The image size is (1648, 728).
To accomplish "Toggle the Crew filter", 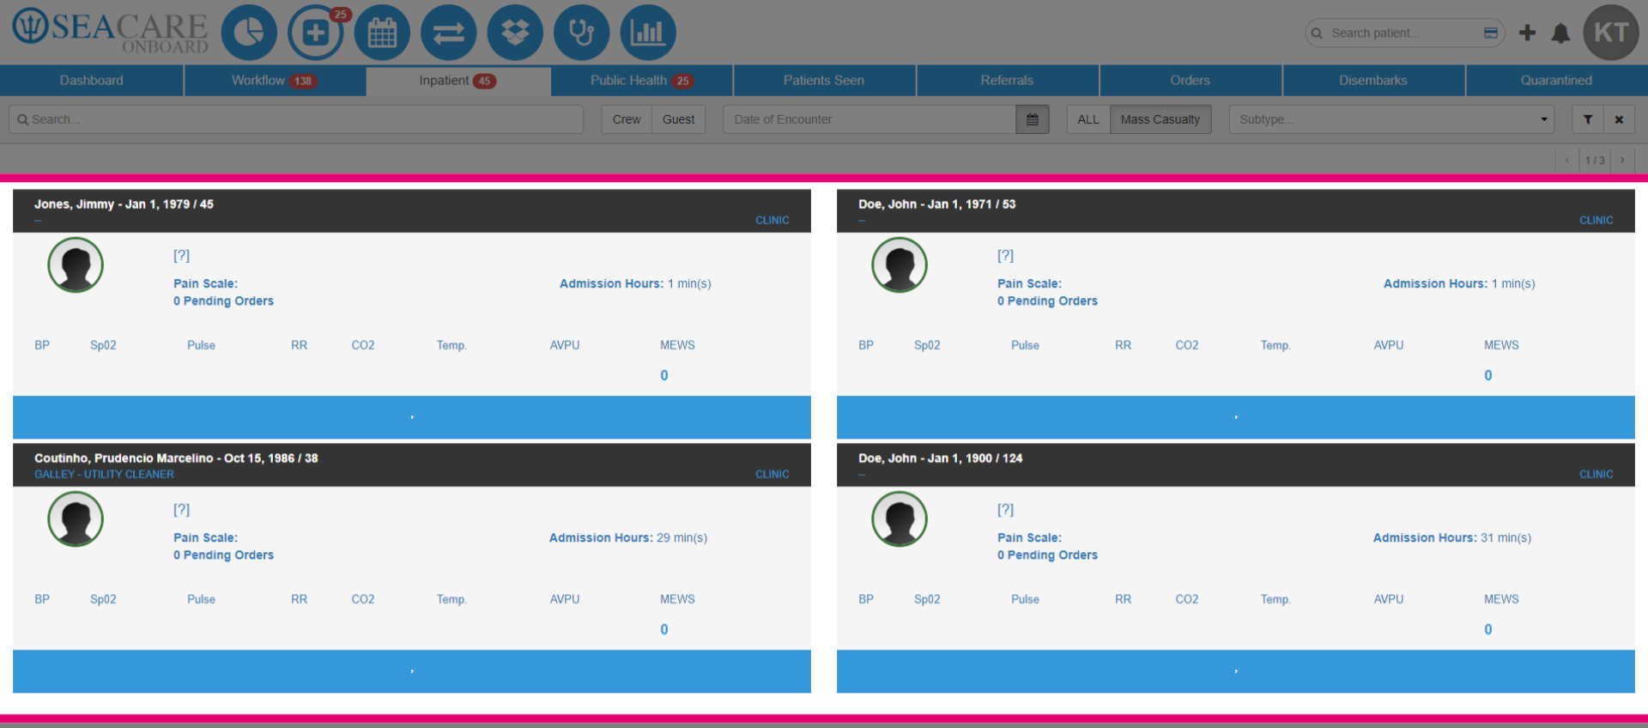I will coord(627,119).
